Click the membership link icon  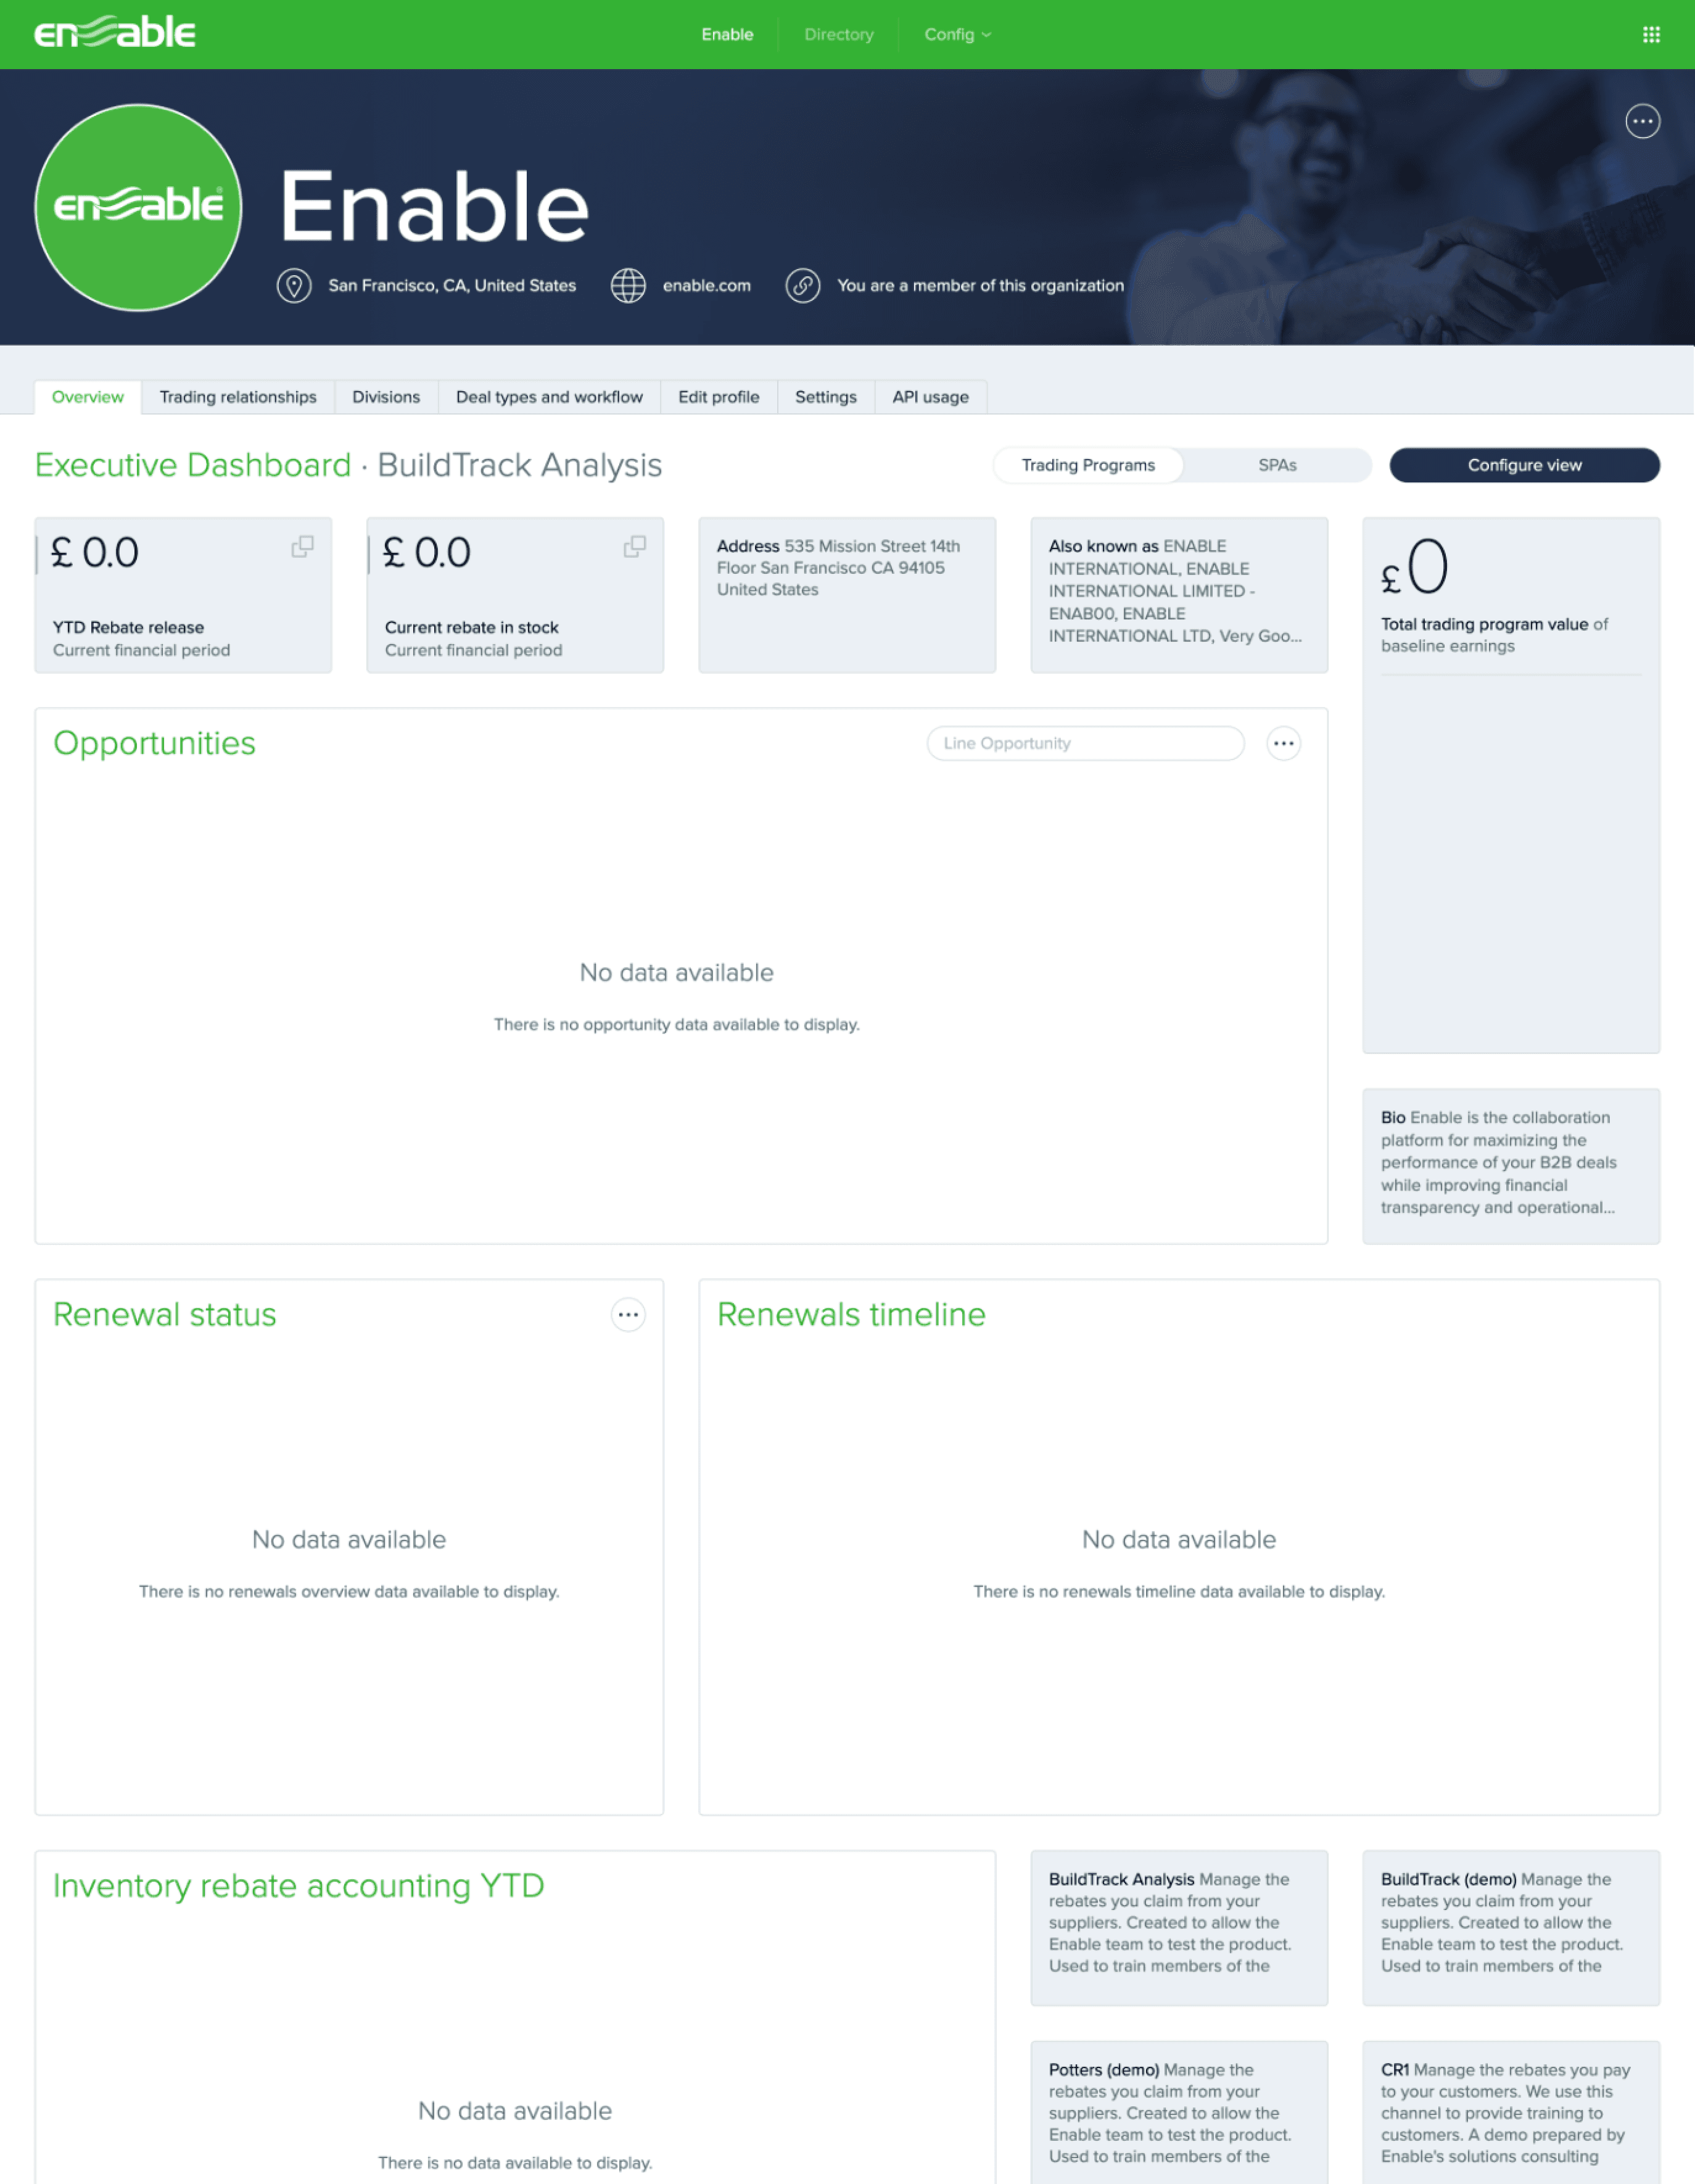pos(802,286)
